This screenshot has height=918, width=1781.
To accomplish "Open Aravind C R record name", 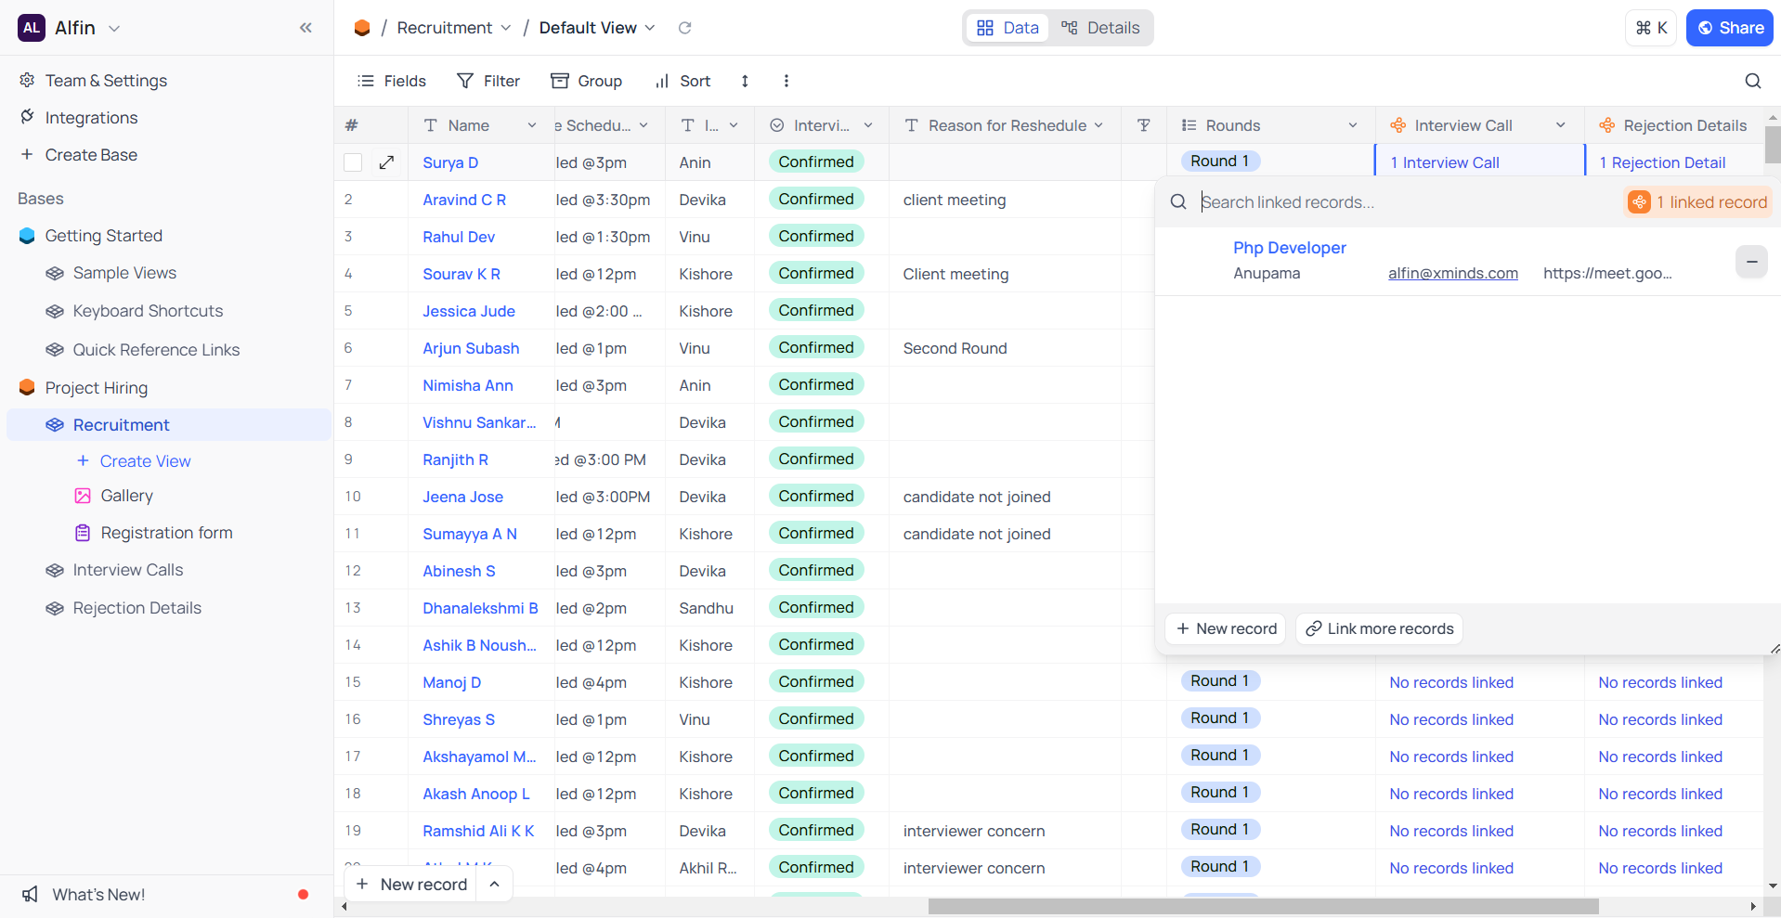I will pos(464,200).
